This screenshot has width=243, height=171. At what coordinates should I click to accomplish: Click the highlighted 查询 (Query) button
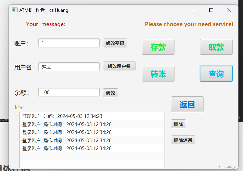click(x=216, y=74)
